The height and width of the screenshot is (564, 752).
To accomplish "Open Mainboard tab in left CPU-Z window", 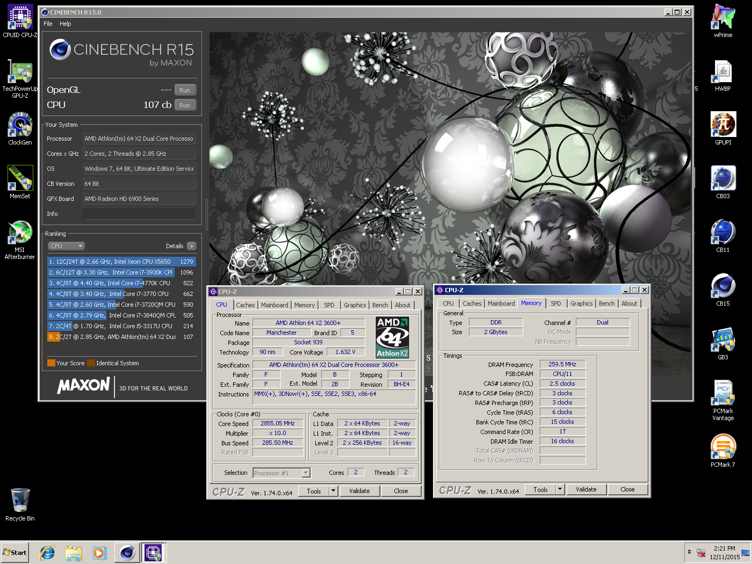I will pos(274,305).
